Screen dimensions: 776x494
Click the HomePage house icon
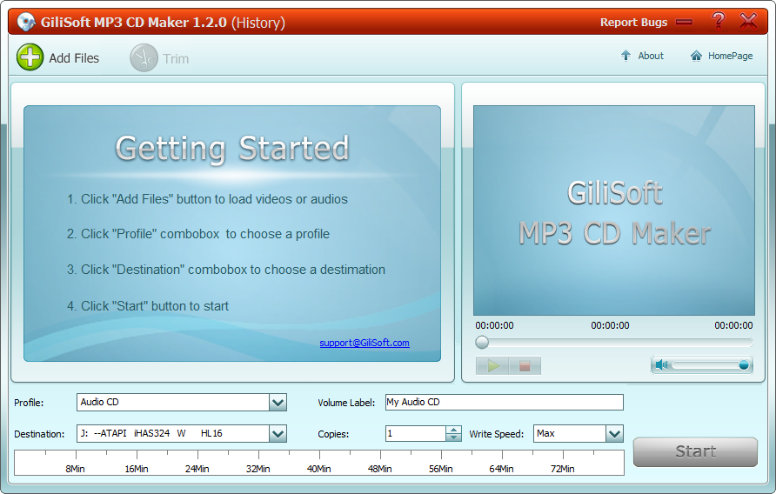(x=696, y=56)
